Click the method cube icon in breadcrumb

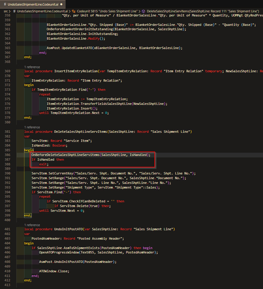click(143, 11)
